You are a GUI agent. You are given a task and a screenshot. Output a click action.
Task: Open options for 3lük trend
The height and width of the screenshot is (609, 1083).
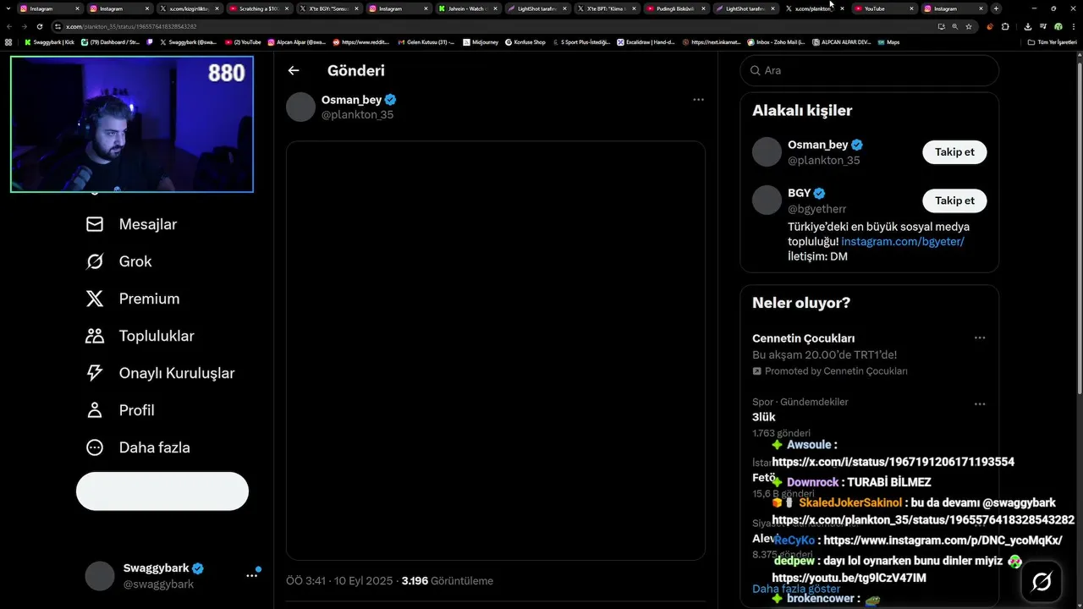click(x=980, y=404)
